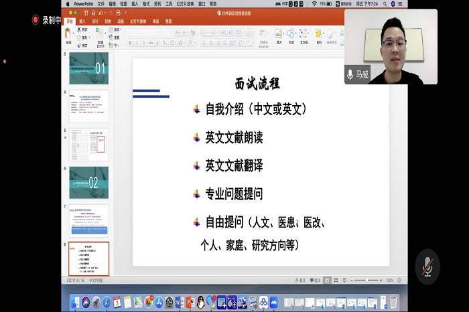Viewport: 469px width, 312px height.
Task: Open Finder from the Dock
Action: click(x=76, y=302)
